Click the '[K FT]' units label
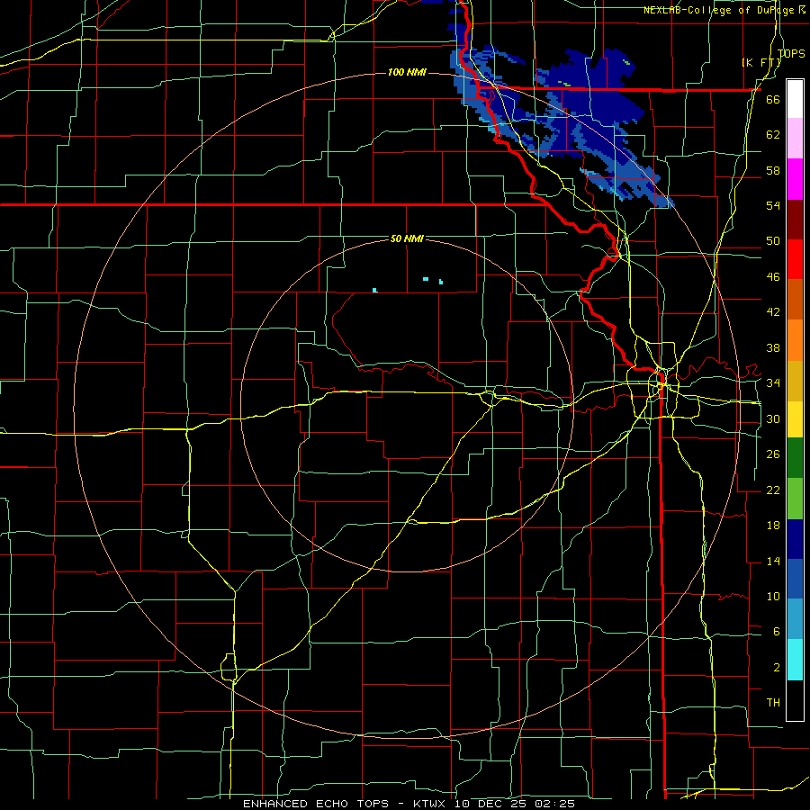This screenshot has width=810, height=810. [x=760, y=62]
